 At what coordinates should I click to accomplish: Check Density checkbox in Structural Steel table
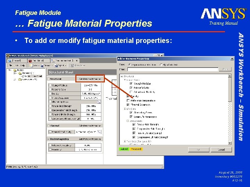pyautogui.click(x=50, y=93)
